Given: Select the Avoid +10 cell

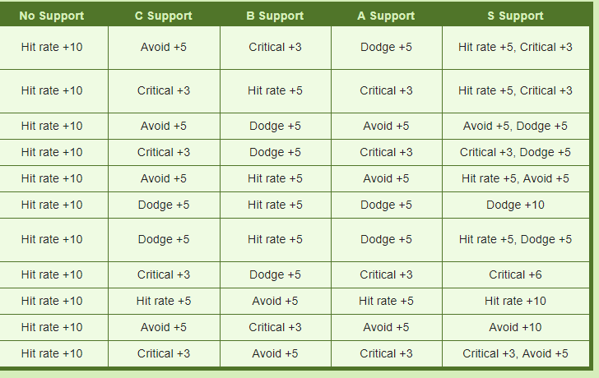Looking at the screenshot, I should click(515, 328).
